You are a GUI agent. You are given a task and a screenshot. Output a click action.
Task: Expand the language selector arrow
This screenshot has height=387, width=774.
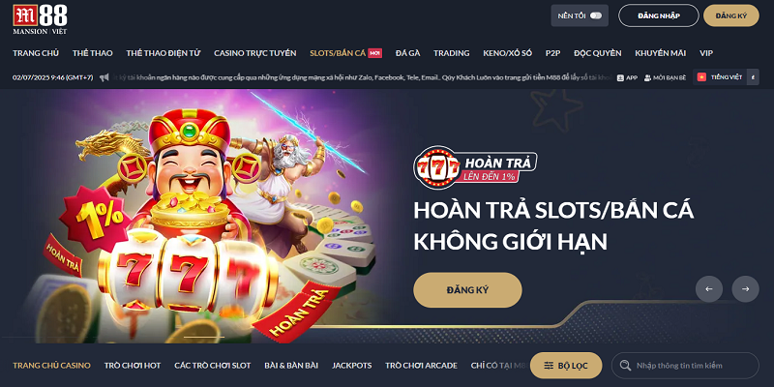click(x=754, y=77)
